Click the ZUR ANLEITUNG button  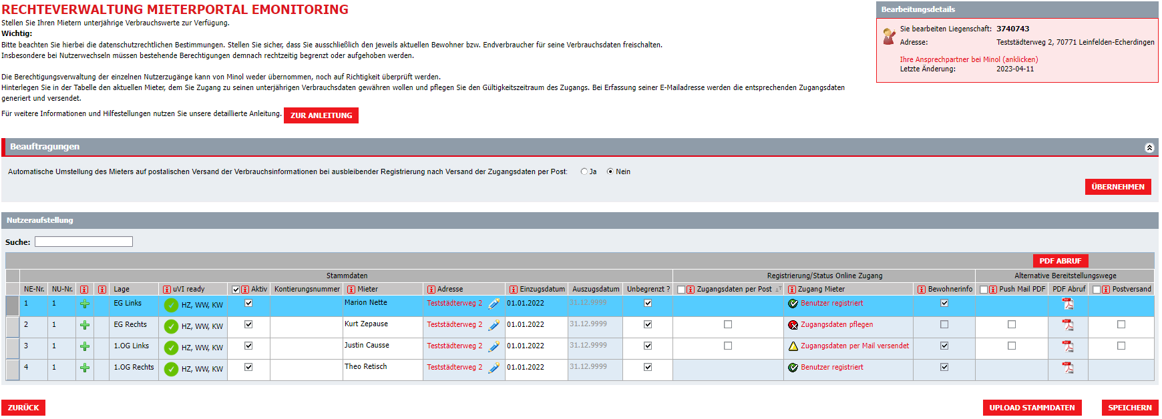point(321,115)
